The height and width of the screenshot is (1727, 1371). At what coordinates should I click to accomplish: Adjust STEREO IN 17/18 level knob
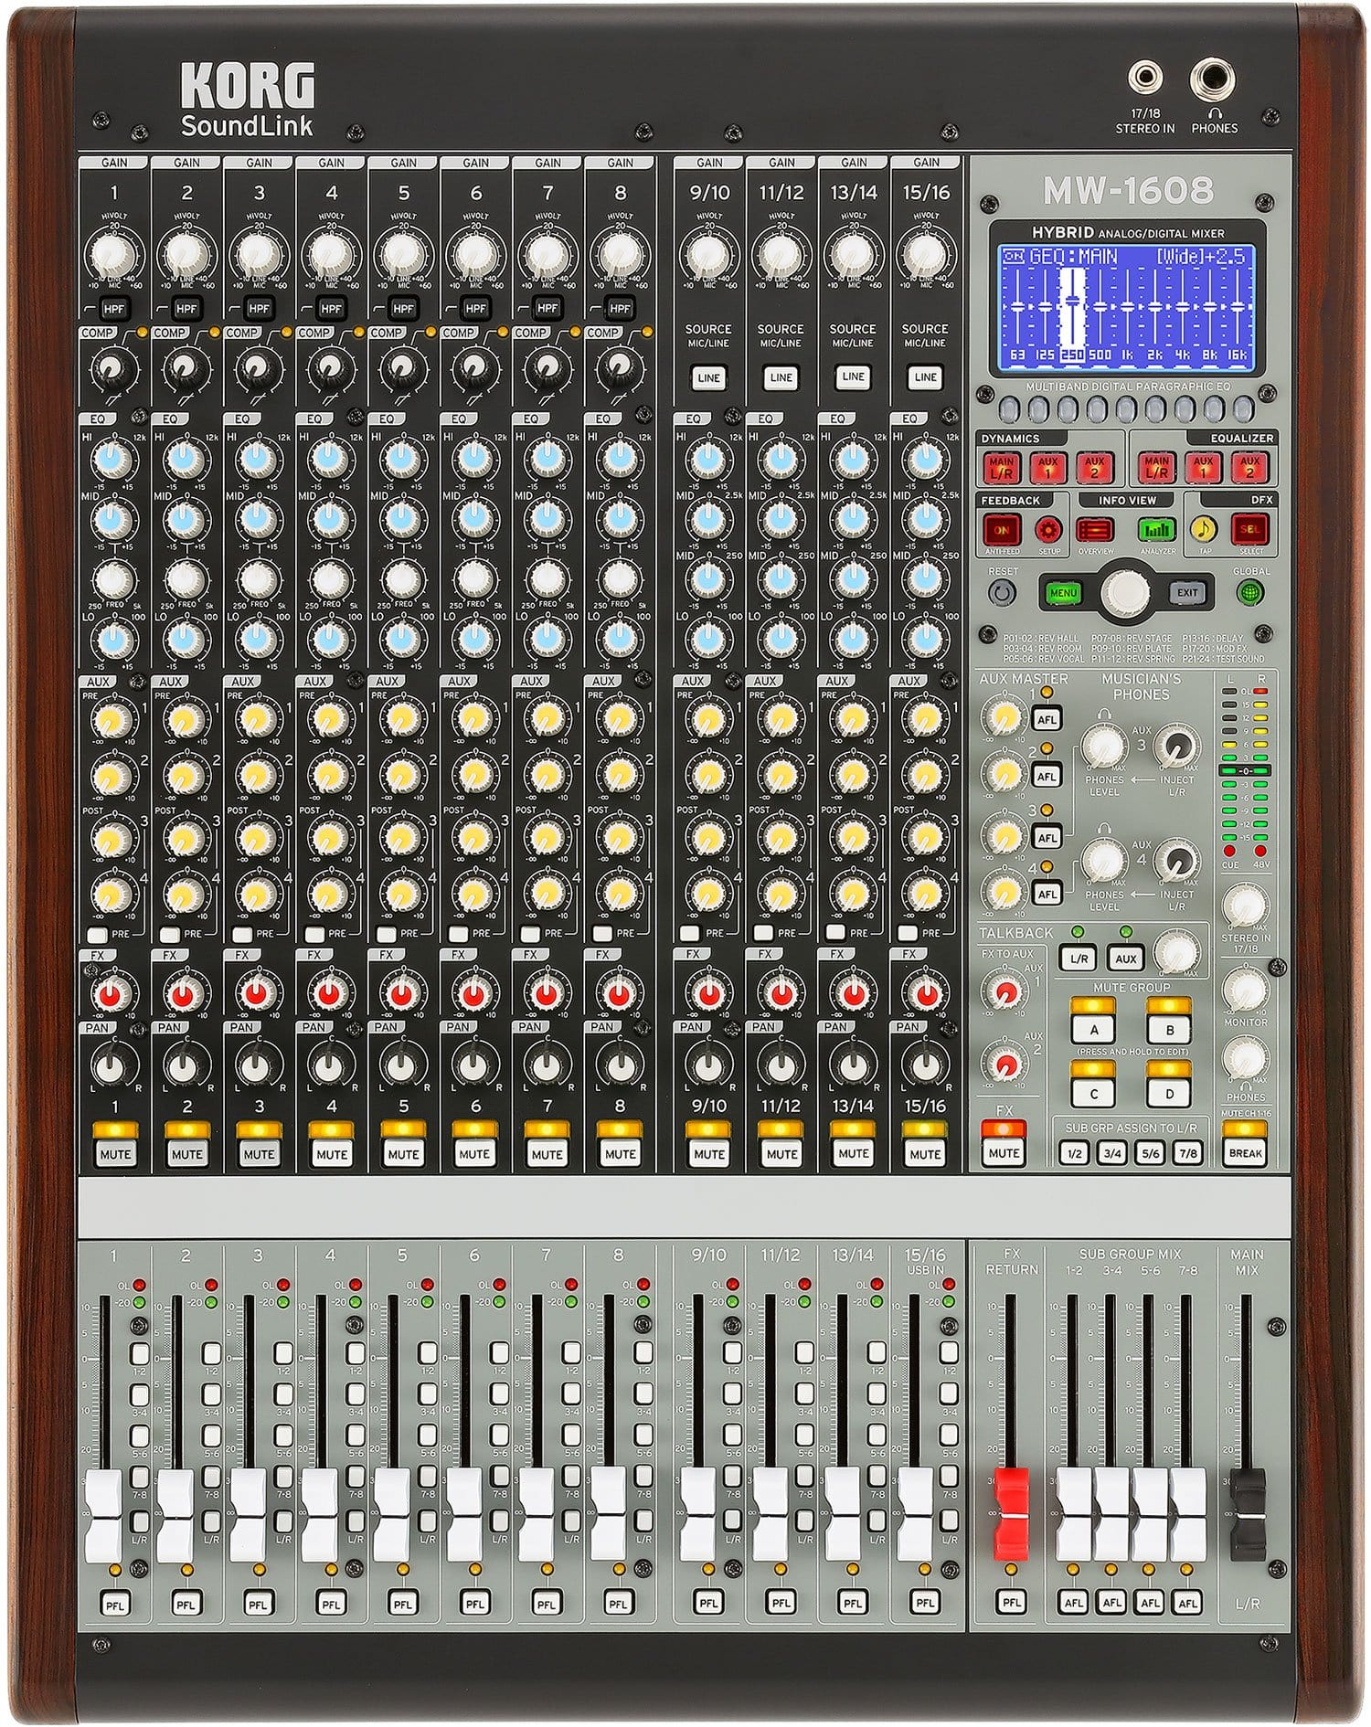[1247, 905]
